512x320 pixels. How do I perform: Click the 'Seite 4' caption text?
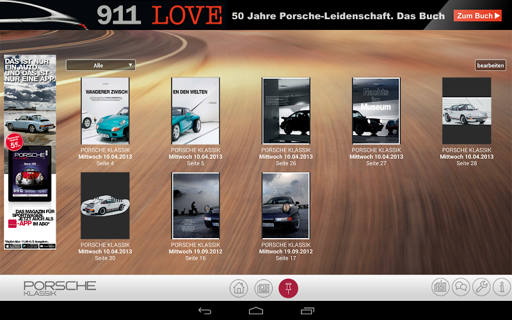coord(105,163)
